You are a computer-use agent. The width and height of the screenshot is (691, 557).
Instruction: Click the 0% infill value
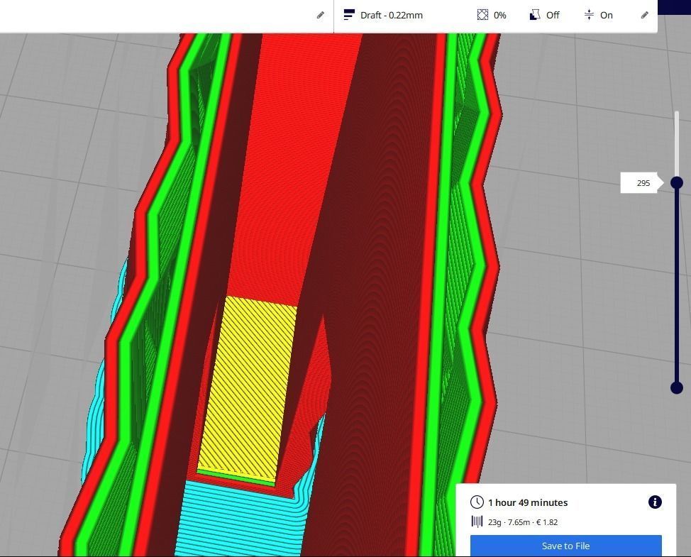point(499,15)
